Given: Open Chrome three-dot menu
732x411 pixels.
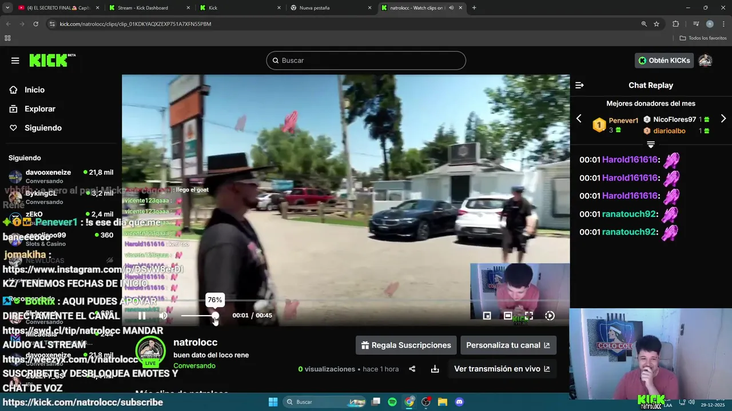Looking at the screenshot, I should click(723, 24).
